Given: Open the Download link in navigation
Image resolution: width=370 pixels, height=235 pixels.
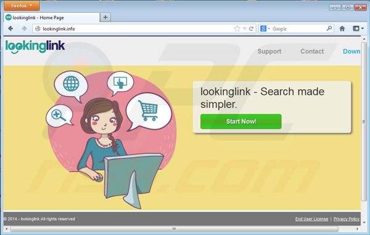Looking at the screenshot, I should pos(351,51).
